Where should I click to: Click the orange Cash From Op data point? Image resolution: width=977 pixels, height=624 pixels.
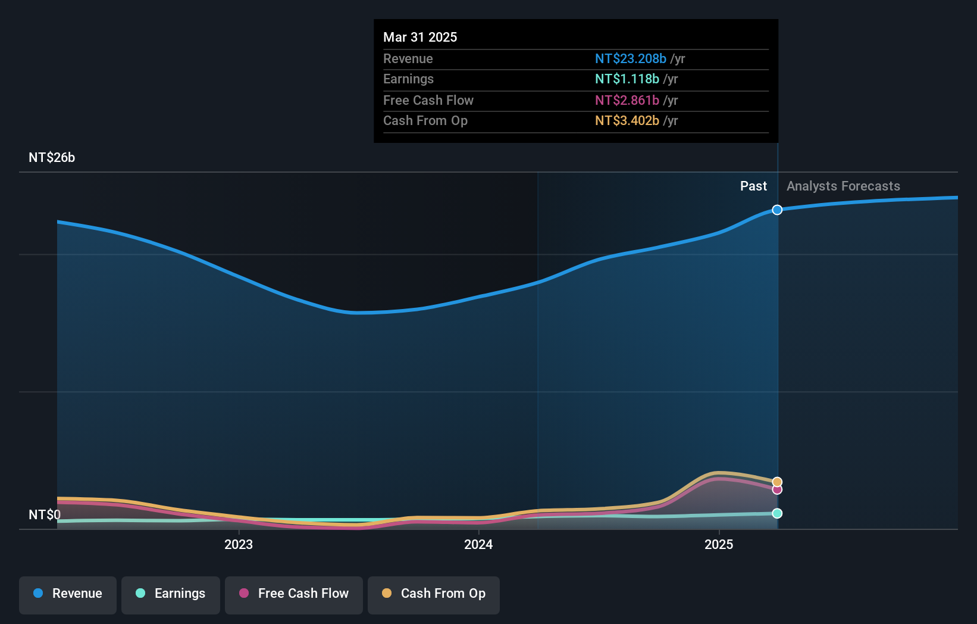click(x=777, y=482)
